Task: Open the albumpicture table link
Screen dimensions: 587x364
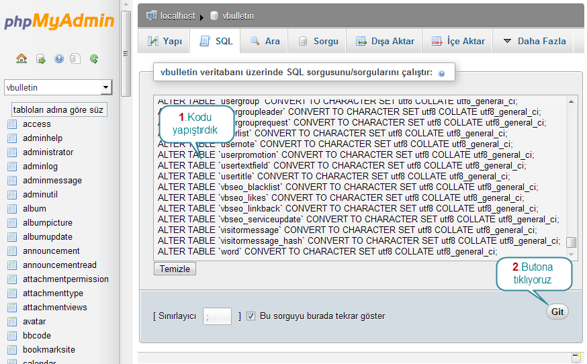Action: coord(48,223)
